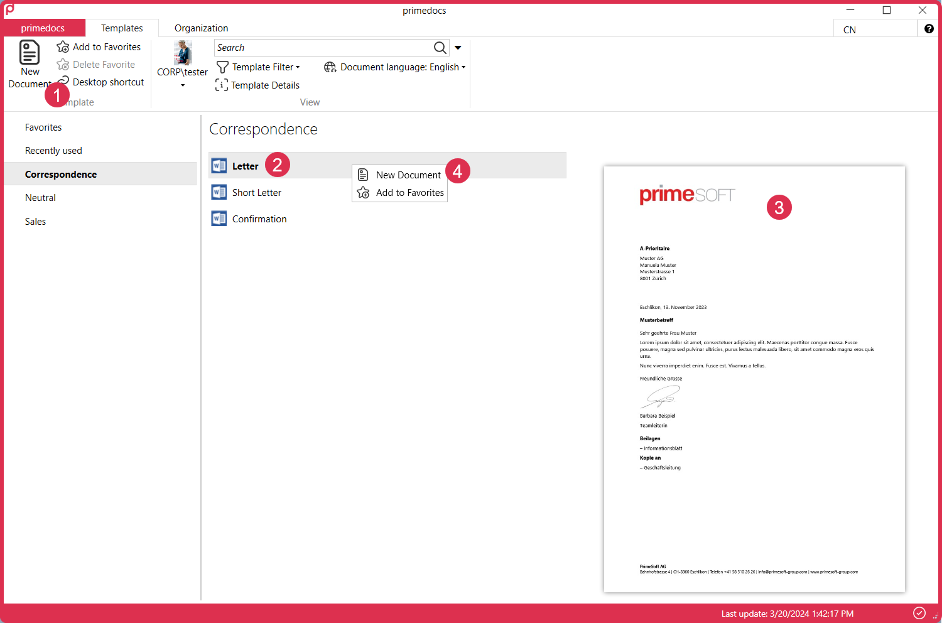Viewport: 942px width, 623px height.
Task: Click the Word icon beside Letter
Action: click(x=219, y=166)
